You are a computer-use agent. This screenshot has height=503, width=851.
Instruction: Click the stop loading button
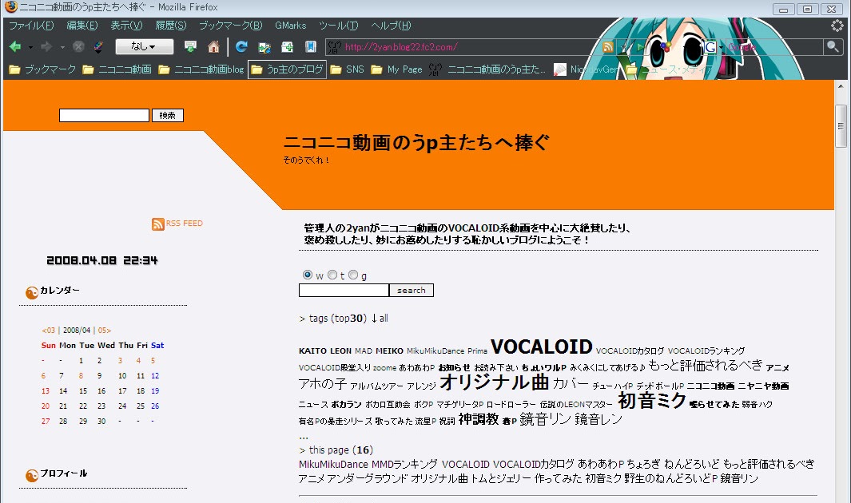[78, 47]
